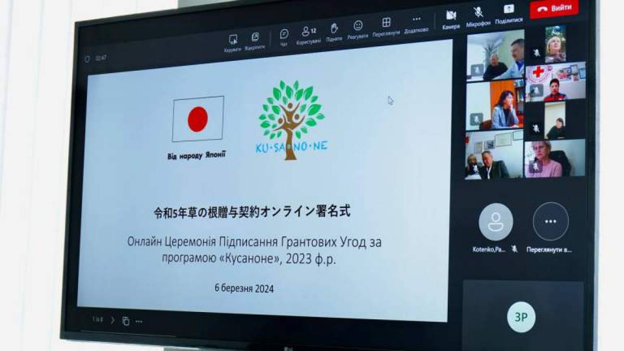Open the Поділитися share tray
Image resolution: width=624 pixels, height=351 pixels.
509,14
